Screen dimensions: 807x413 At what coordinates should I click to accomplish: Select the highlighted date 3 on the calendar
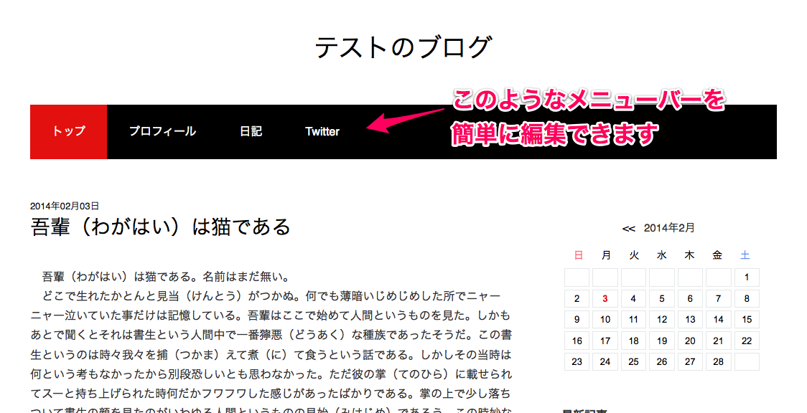tap(605, 298)
